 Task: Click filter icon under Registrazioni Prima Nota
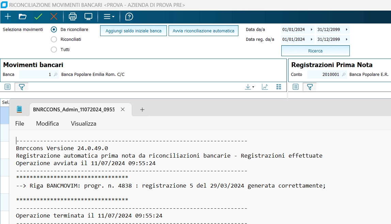[x=310, y=87]
